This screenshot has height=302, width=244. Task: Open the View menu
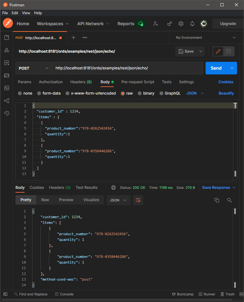26,13
